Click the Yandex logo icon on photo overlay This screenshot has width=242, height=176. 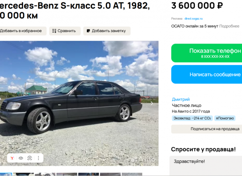(12, 158)
